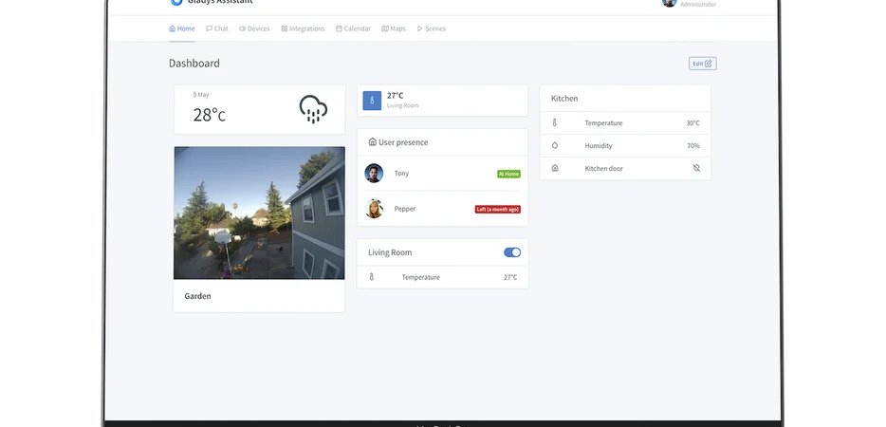Toggle the Living Room switch

tap(512, 252)
